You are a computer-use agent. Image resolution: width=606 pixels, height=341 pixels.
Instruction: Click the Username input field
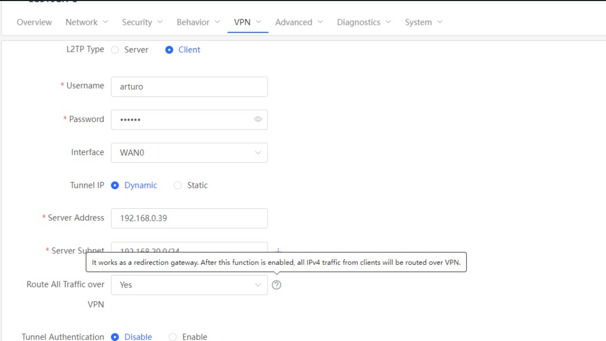pos(189,87)
